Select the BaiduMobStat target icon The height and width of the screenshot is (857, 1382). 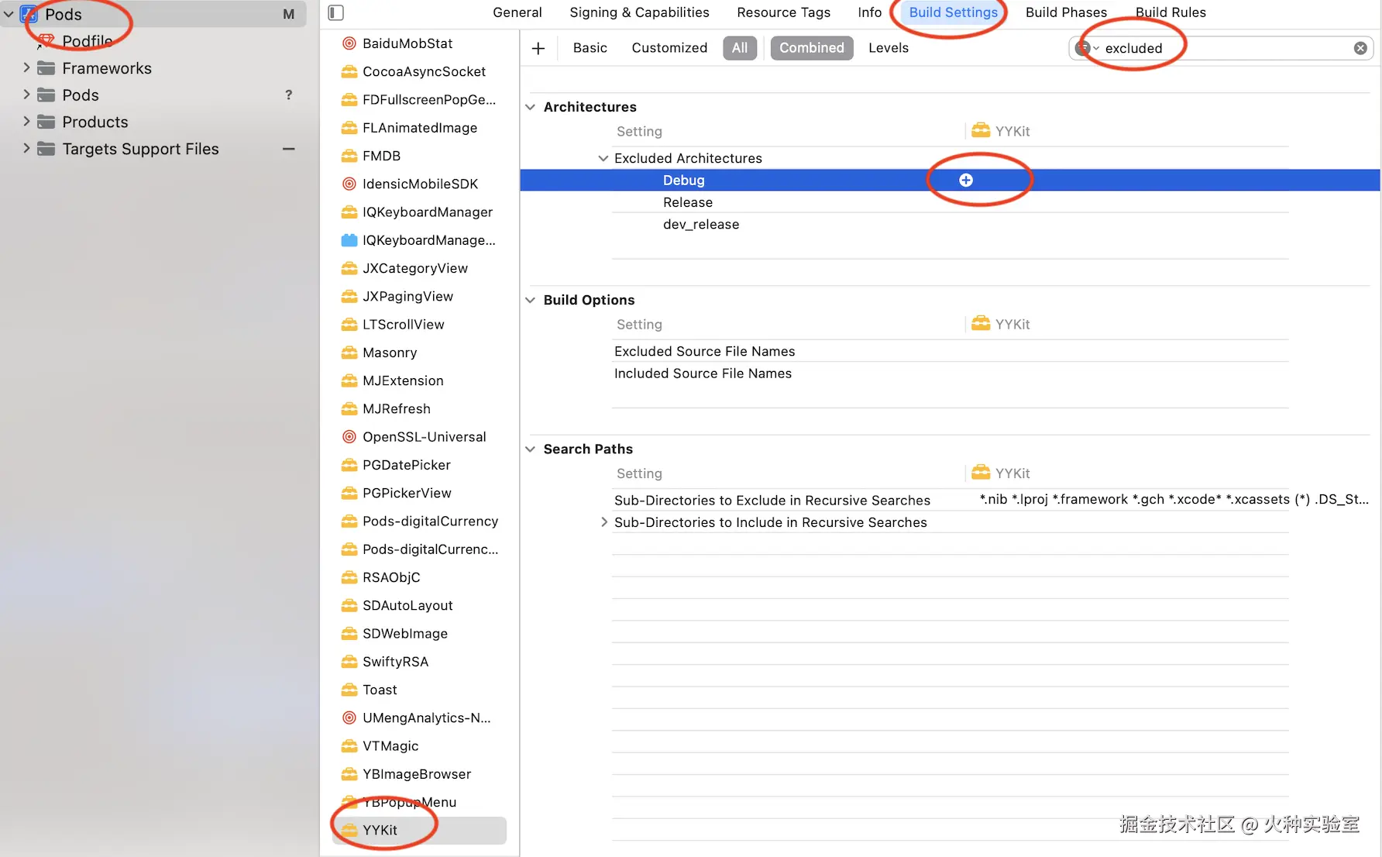[x=349, y=43]
